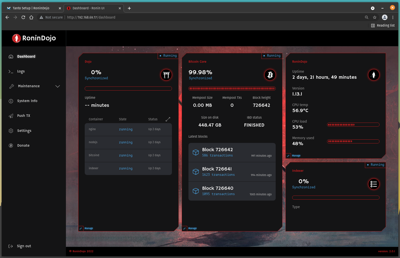Click the Settings gear icon in sidebar
Viewport: 400px width, 258px height.
[x=11, y=131]
